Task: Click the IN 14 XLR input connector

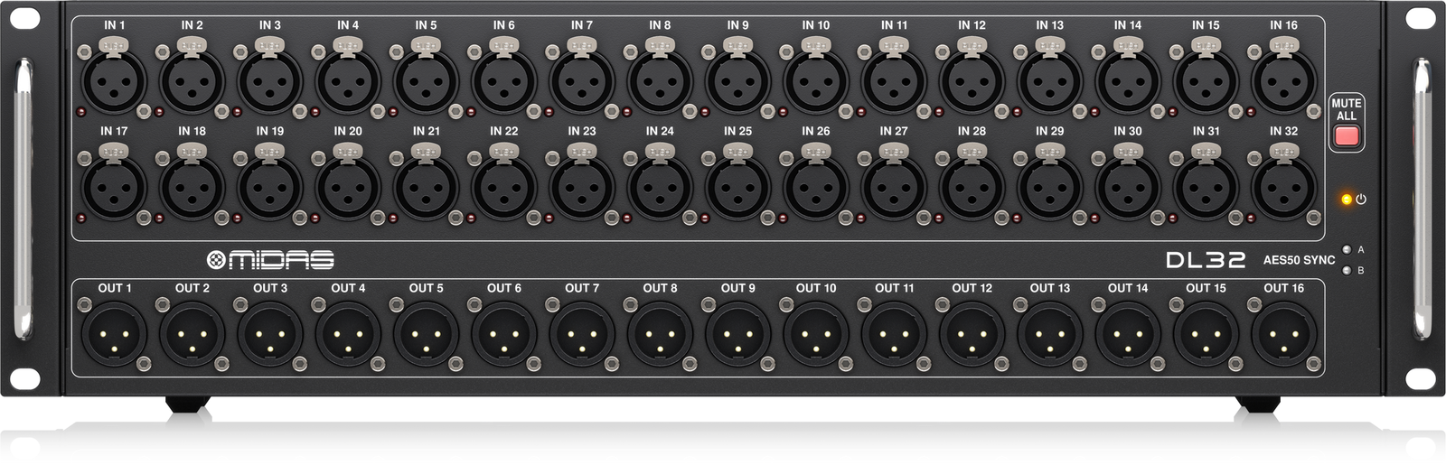Action: click(x=1128, y=81)
